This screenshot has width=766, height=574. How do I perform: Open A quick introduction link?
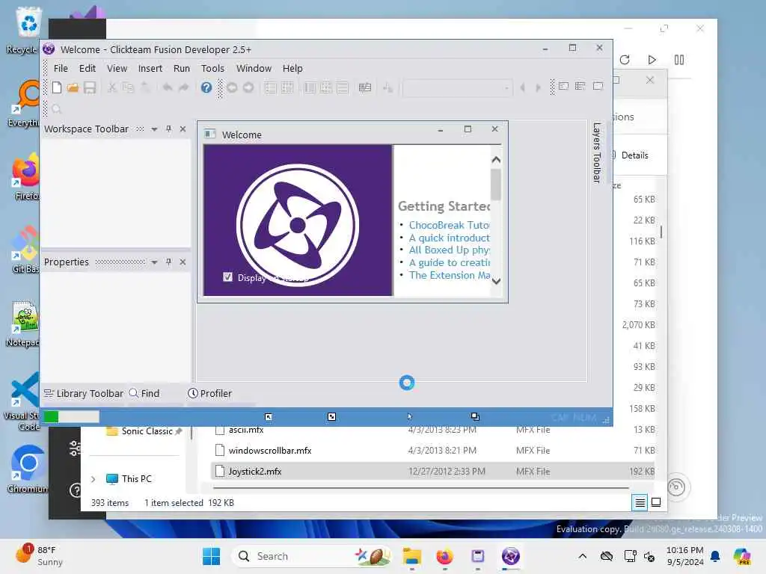(x=449, y=238)
